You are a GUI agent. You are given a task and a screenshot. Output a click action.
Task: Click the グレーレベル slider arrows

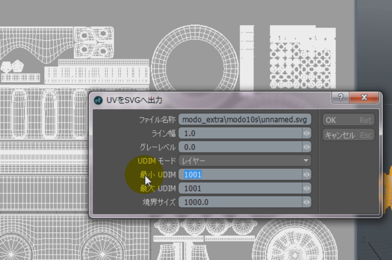click(x=307, y=147)
